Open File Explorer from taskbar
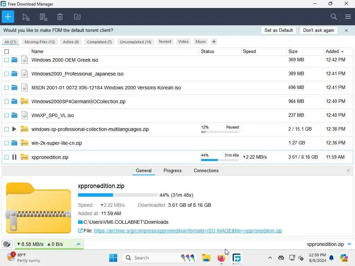This screenshot has height=266, width=355. (x=206, y=258)
